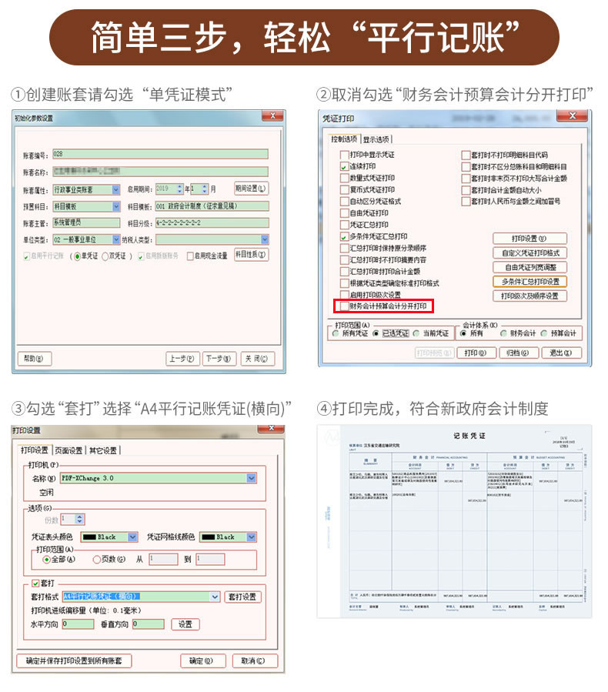Click the 期间设置(L) button

[x=251, y=189]
